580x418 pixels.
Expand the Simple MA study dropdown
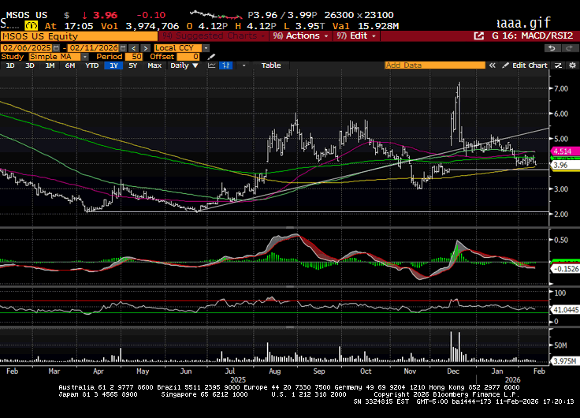click(x=84, y=57)
